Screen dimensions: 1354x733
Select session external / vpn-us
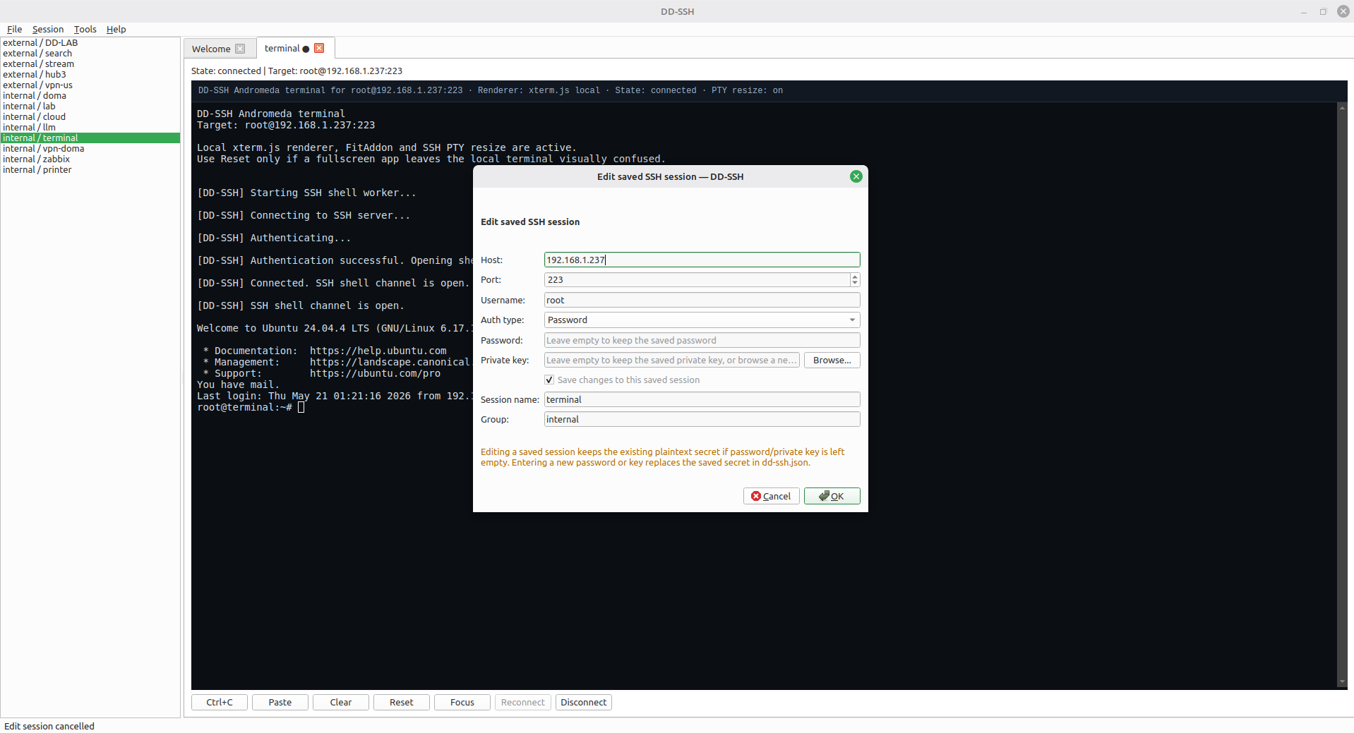tap(90, 85)
